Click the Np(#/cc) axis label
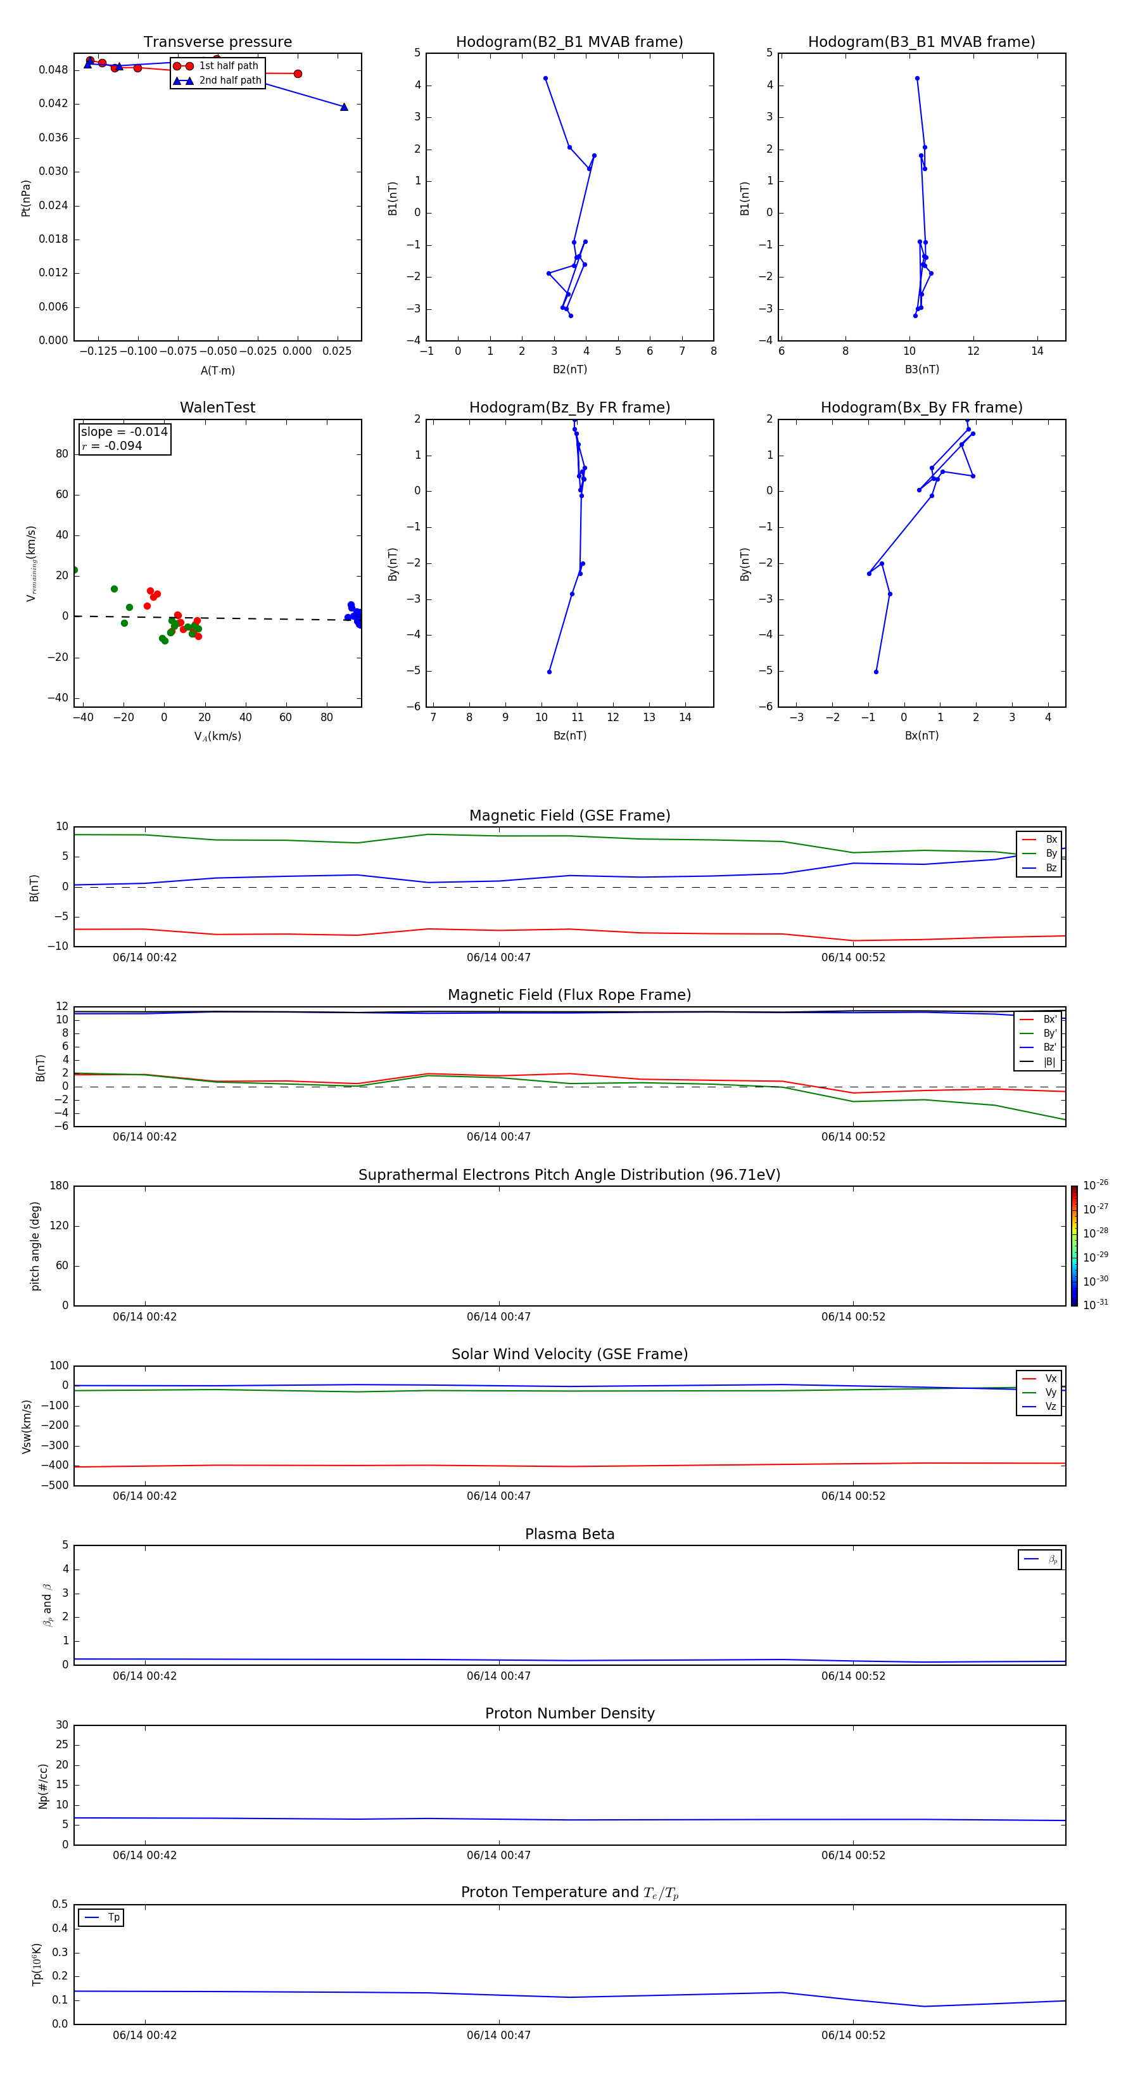The image size is (1140, 2091). pyautogui.click(x=43, y=1786)
